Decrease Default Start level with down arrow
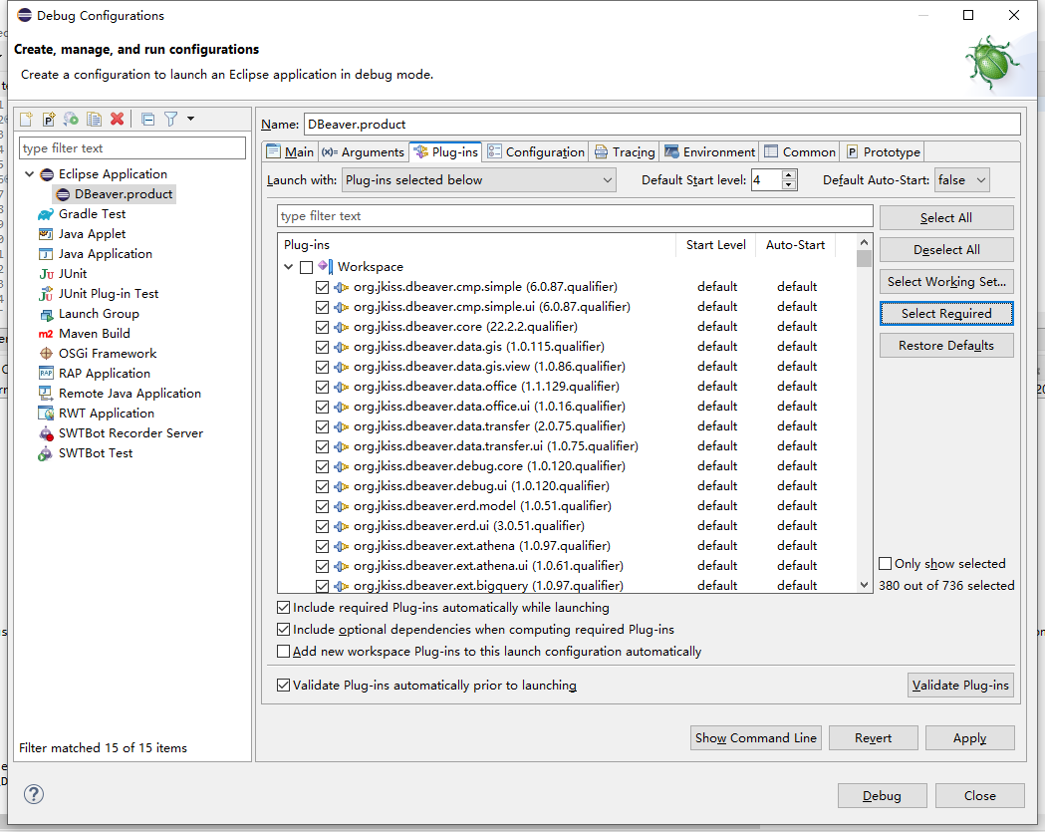This screenshot has height=832, width=1045. click(x=789, y=185)
